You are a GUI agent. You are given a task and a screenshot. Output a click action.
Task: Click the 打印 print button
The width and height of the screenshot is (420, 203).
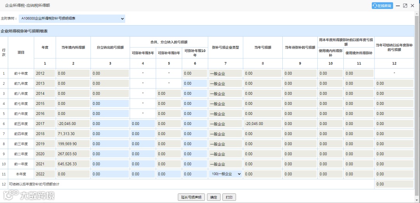[x=229, y=198]
